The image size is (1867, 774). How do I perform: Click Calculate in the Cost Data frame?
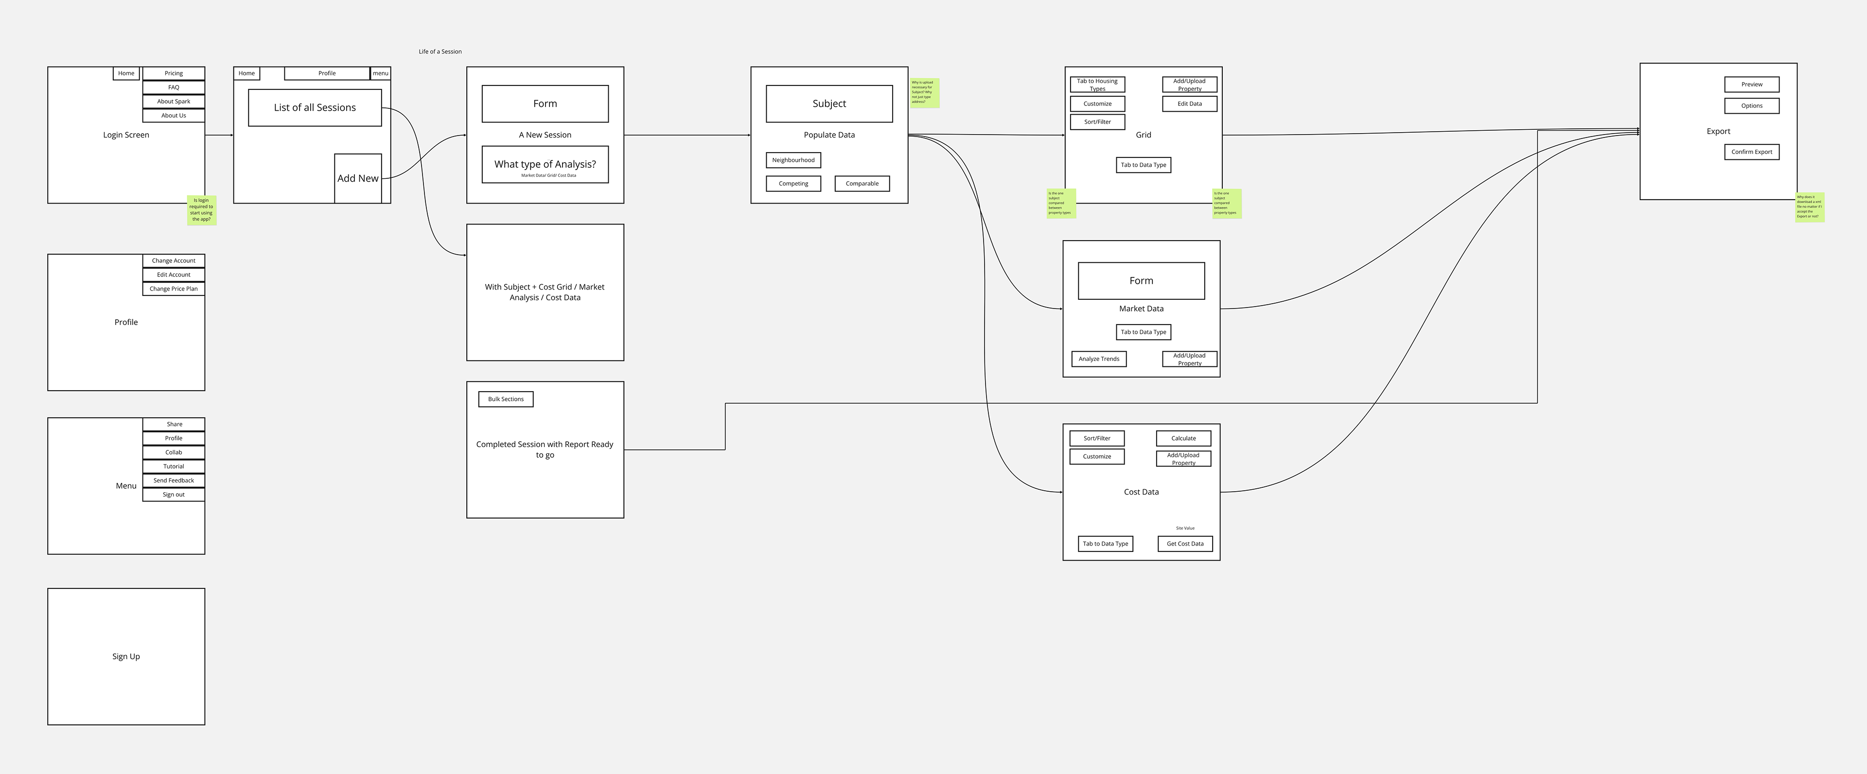click(1183, 439)
